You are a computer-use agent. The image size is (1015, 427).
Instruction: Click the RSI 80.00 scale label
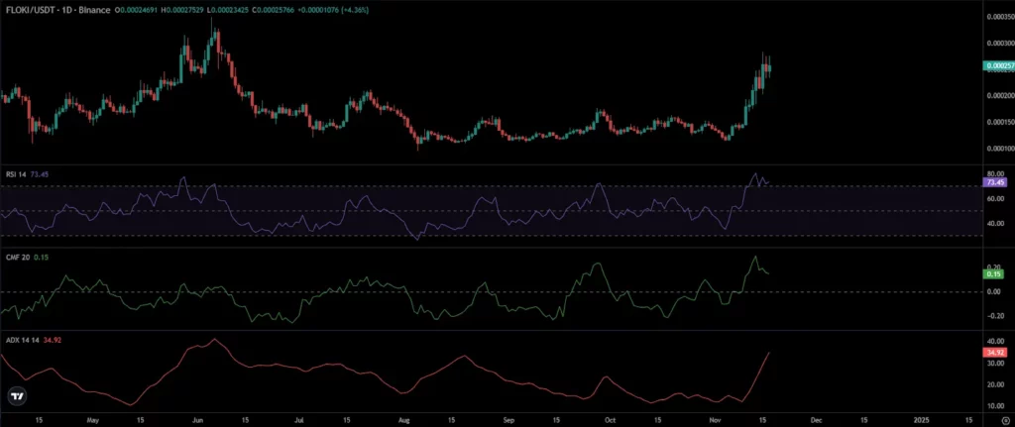[995, 173]
